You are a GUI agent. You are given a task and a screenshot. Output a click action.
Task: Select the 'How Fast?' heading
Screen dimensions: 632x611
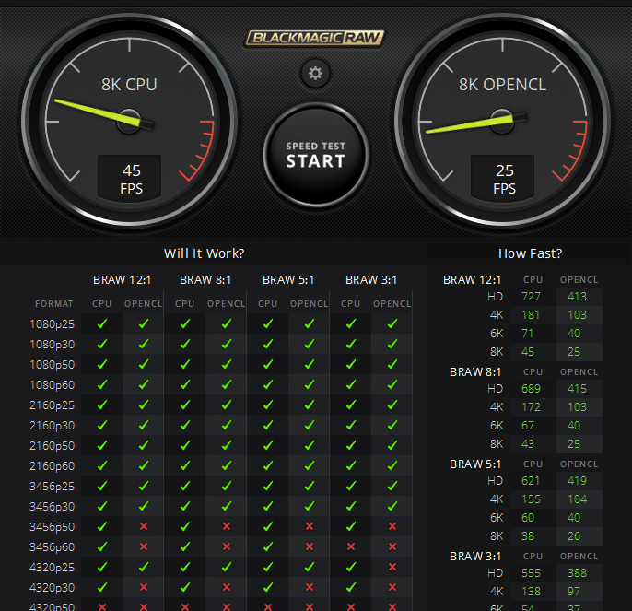[x=530, y=253]
